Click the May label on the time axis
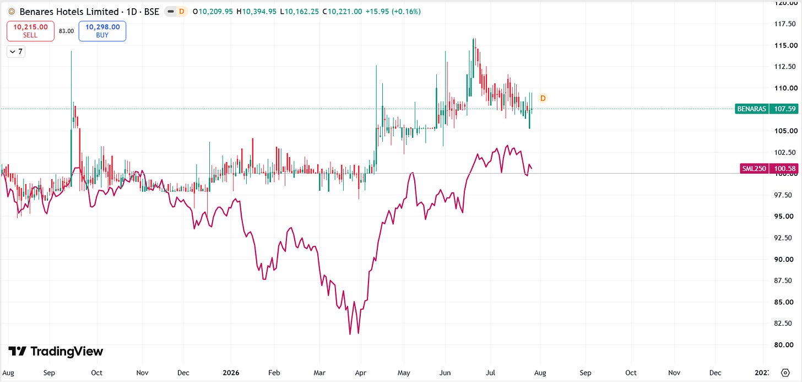The height and width of the screenshot is (382, 802). pos(404,373)
